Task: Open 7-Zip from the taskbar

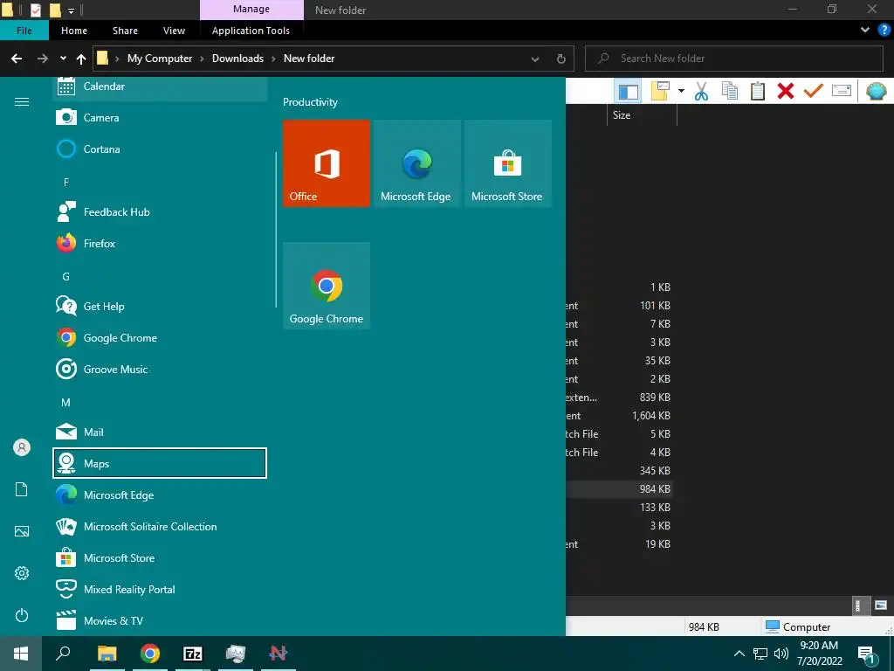Action: tap(193, 654)
